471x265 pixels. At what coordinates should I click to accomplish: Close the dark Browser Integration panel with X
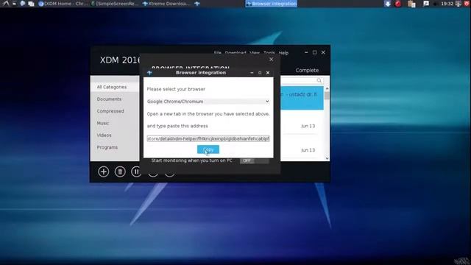pyautogui.click(x=272, y=59)
